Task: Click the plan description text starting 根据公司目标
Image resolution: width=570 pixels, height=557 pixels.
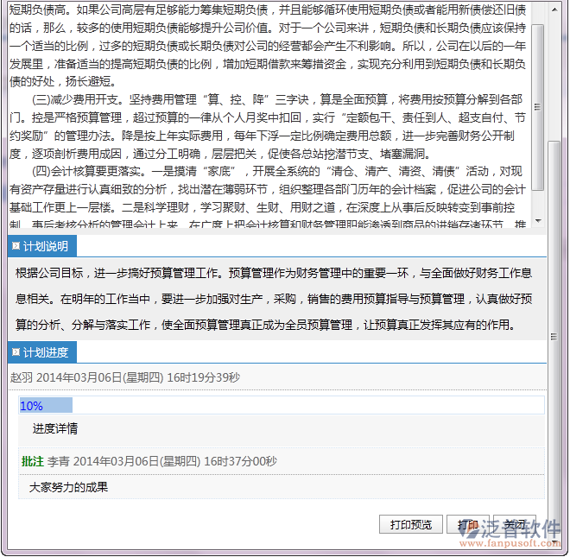Action: point(274,299)
